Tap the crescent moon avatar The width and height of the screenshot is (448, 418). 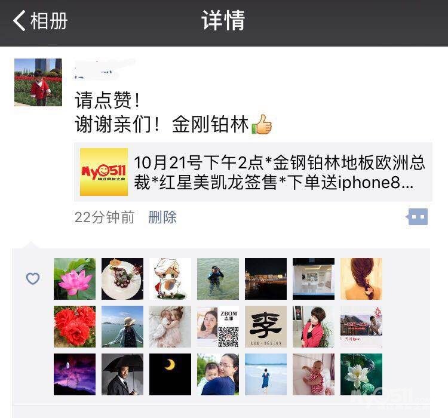click(170, 374)
